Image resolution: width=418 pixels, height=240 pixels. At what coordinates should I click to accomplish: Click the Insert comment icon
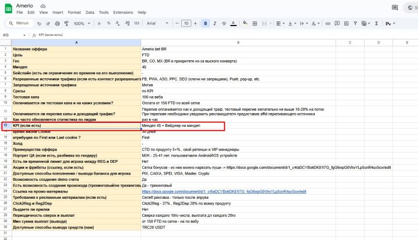click(x=337, y=23)
